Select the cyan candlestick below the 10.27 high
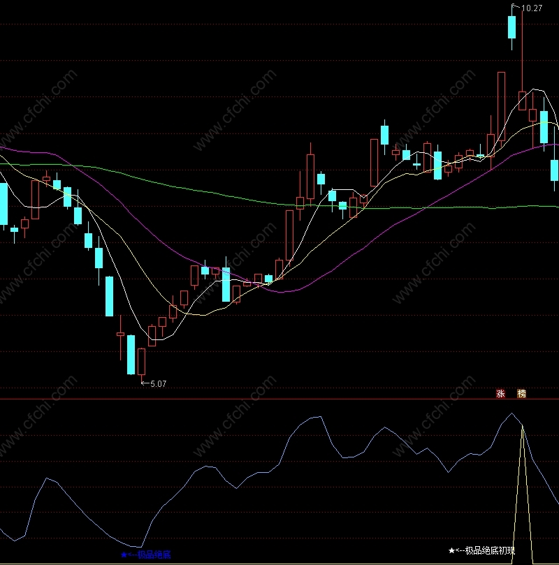 [x=511, y=27]
